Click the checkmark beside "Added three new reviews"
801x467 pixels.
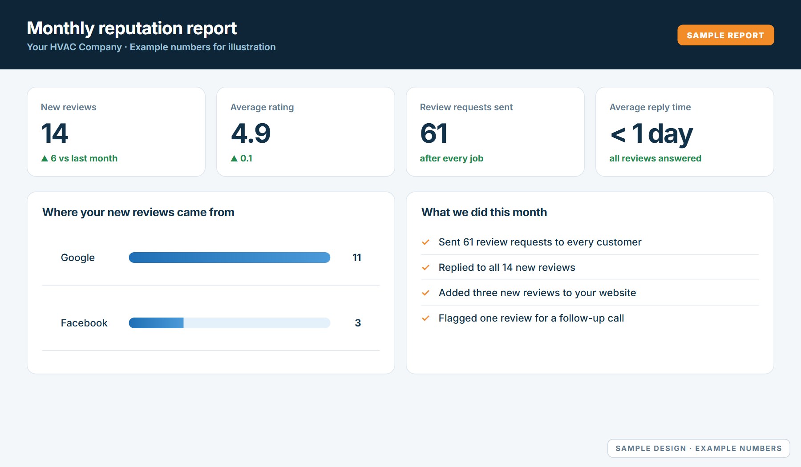click(425, 293)
